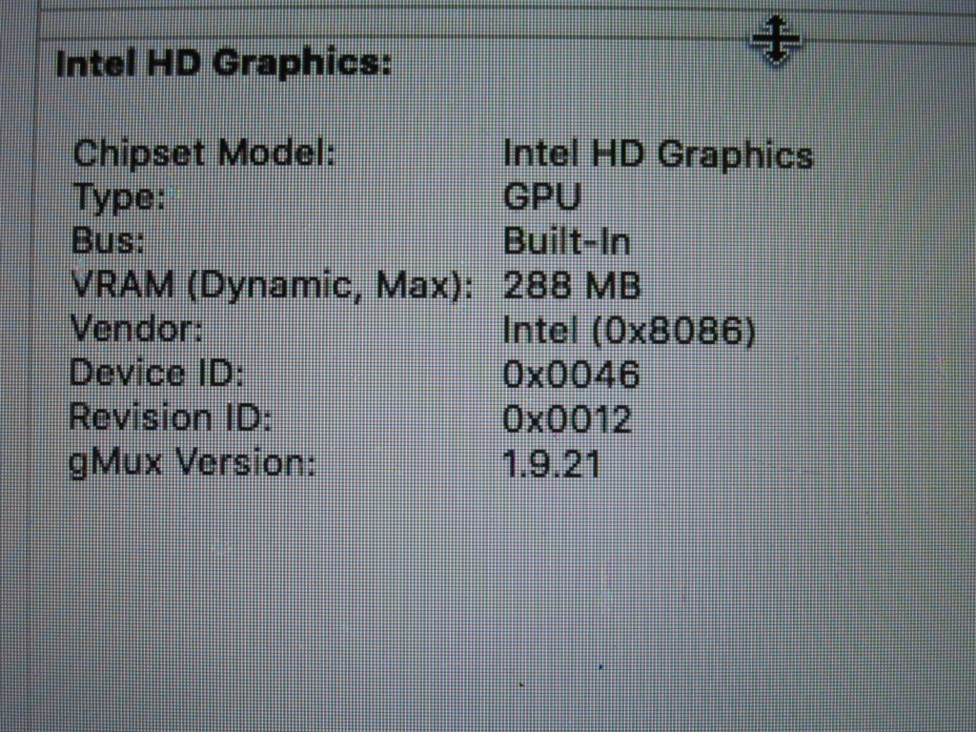976x732 pixels.
Task: Select the '0x0012' revision ID value
Action: pyautogui.click(x=567, y=419)
